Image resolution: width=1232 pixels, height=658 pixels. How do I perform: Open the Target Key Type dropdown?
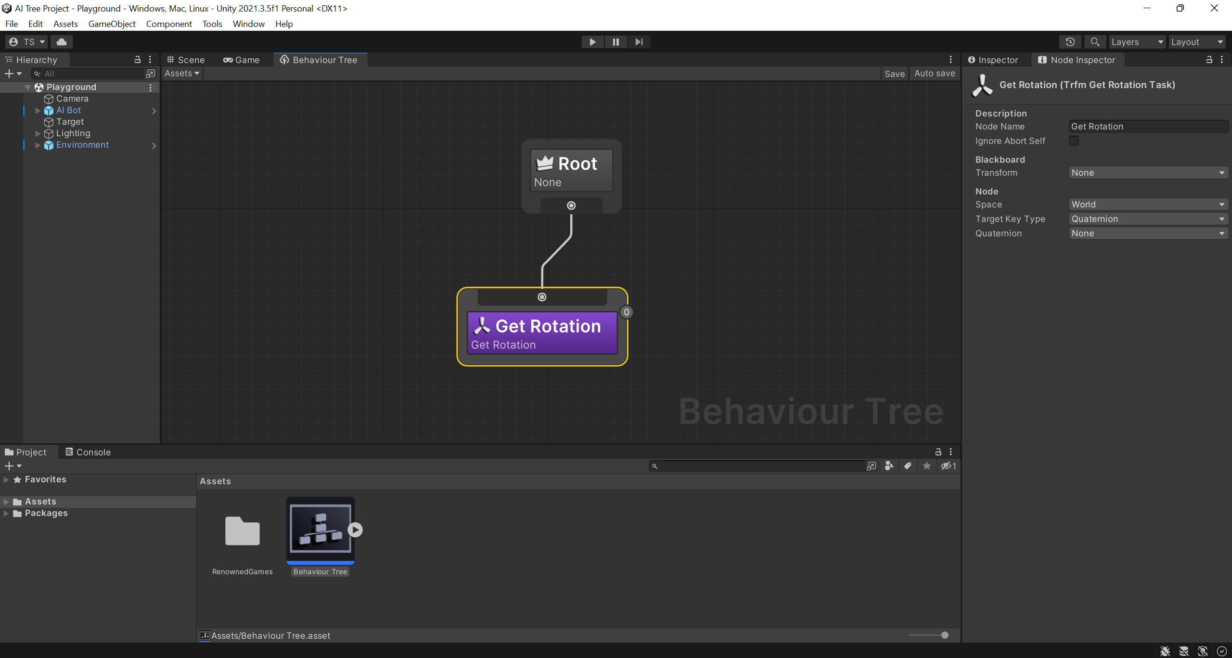coord(1148,219)
